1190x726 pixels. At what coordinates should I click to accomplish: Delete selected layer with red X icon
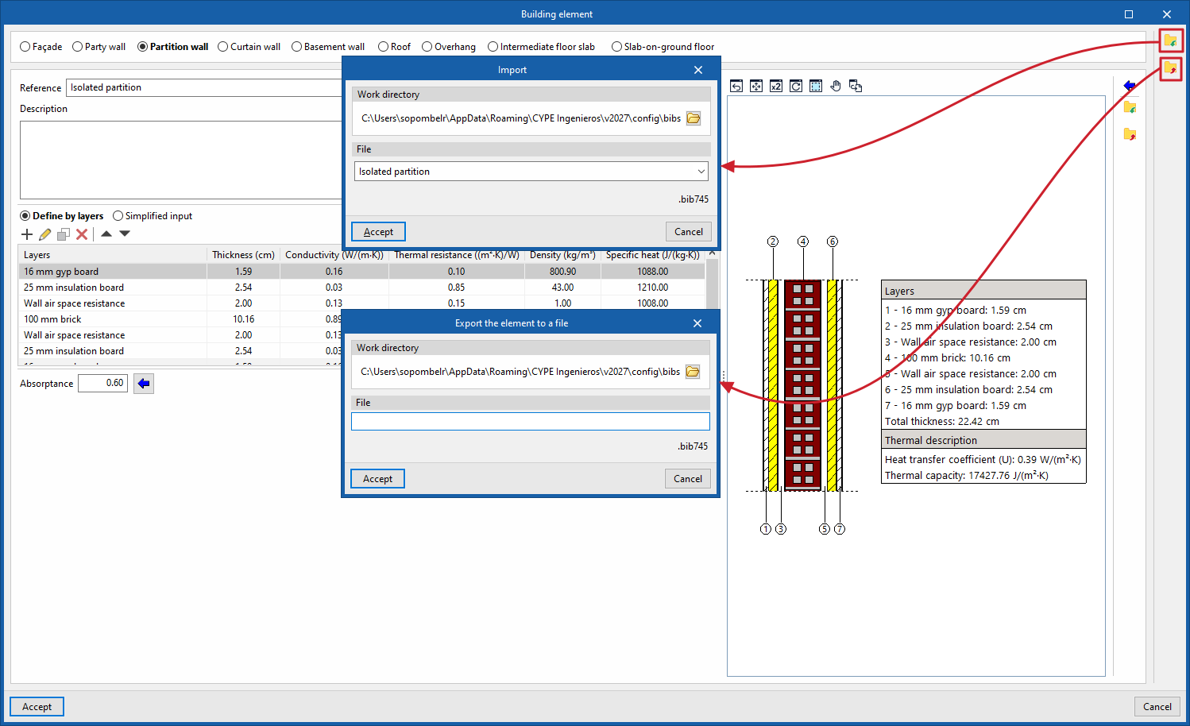(x=82, y=234)
